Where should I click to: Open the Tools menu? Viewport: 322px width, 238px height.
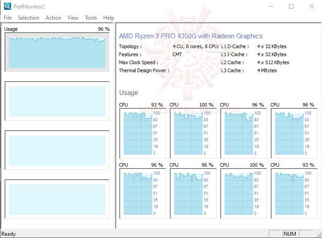click(x=91, y=18)
